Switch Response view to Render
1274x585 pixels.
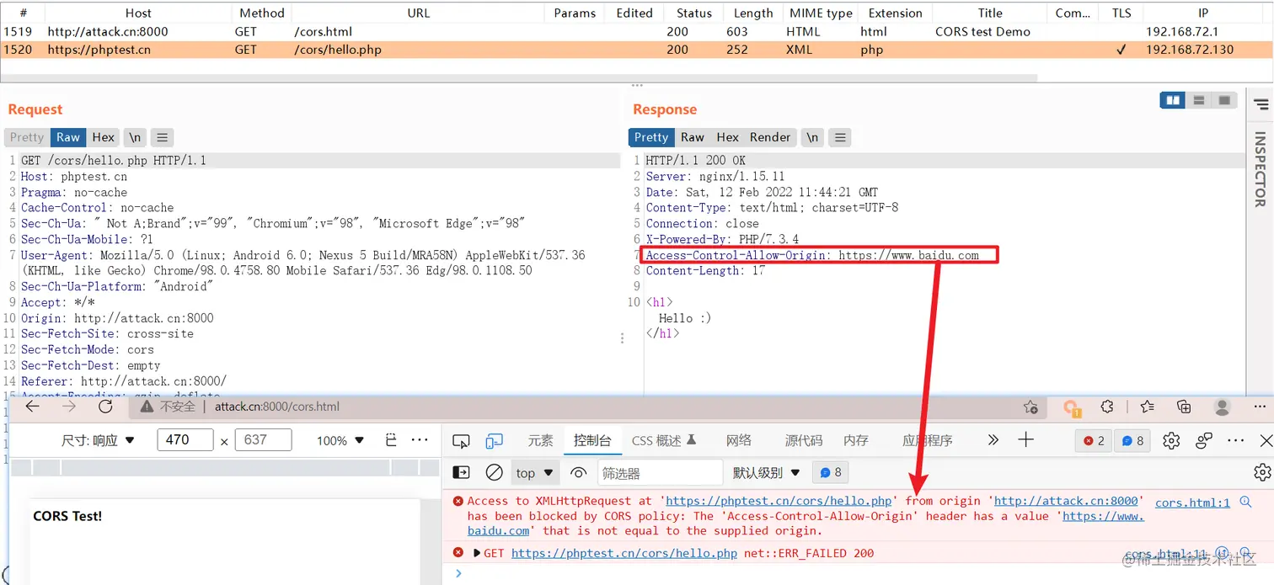[770, 137]
